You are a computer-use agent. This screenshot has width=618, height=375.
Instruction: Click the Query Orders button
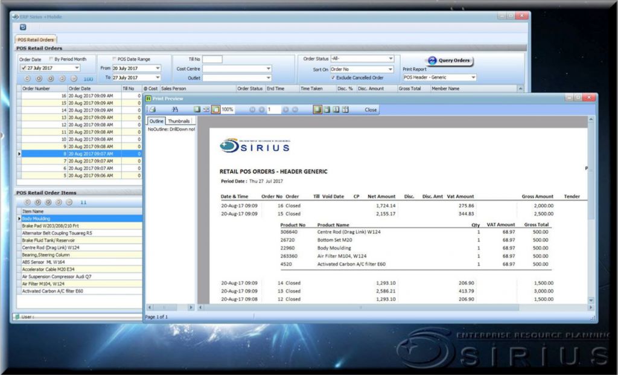point(449,61)
